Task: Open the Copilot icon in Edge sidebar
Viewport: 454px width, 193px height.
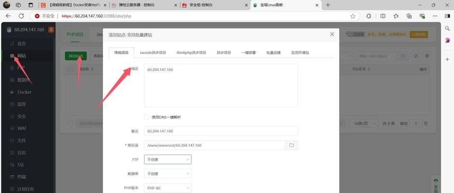Action: coord(447,41)
